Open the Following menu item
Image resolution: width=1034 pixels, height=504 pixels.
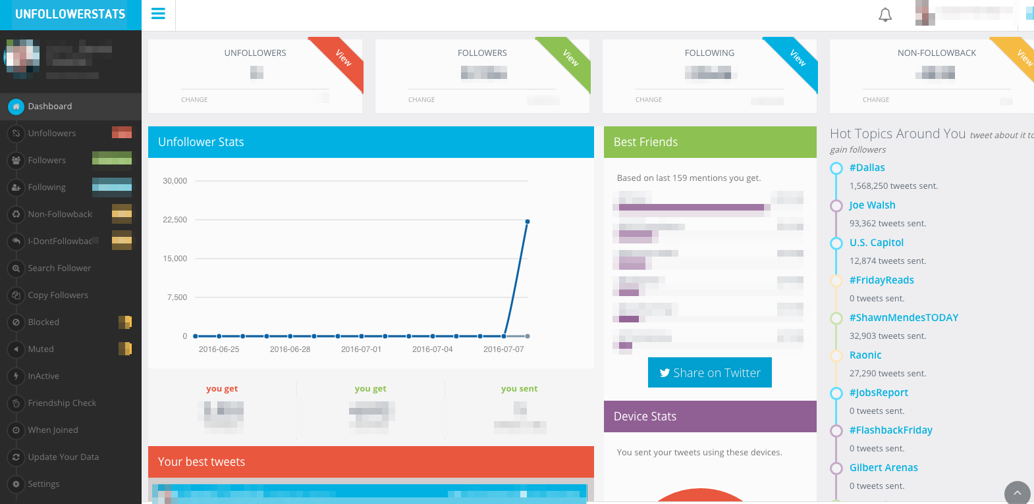[x=70, y=188]
